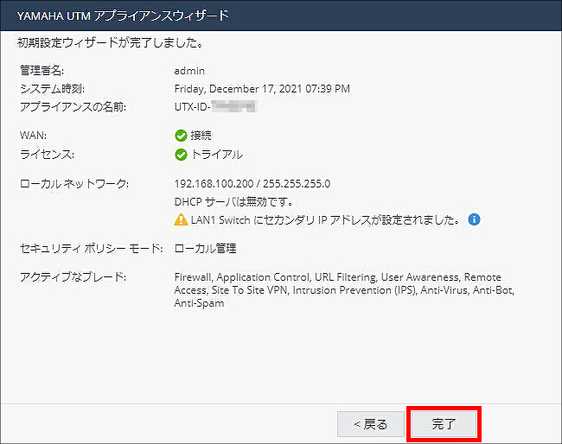Click the 192.168.100.200 / 255.255.255.0 address
The height and width of the screenshot is (444, 562).
252,184
